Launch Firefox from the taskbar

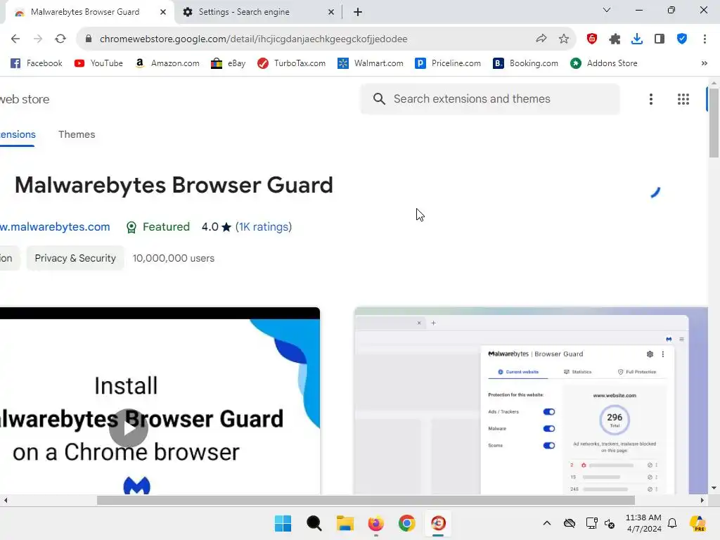tap(375, 523)
